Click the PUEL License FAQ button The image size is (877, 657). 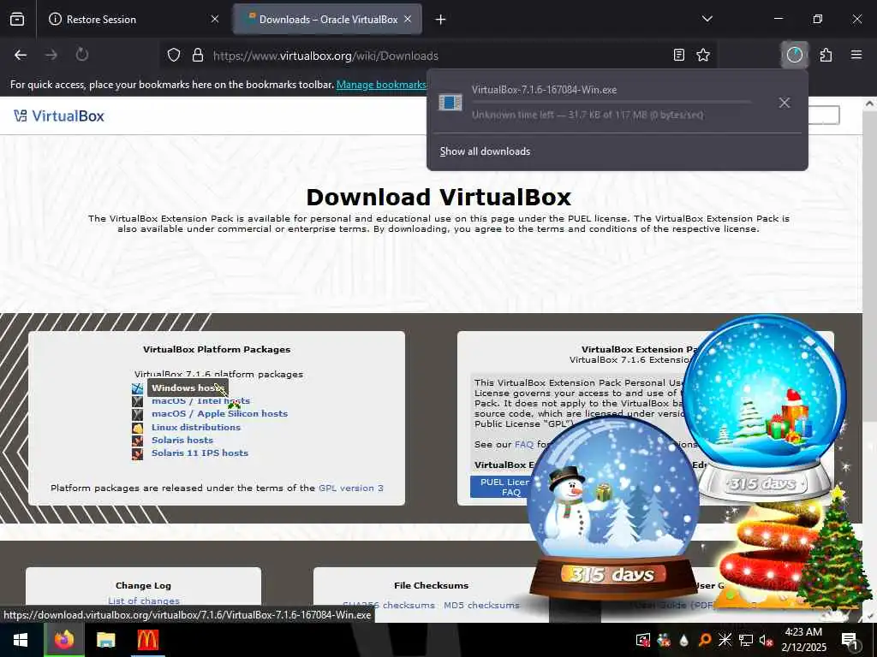coord(502,487)
